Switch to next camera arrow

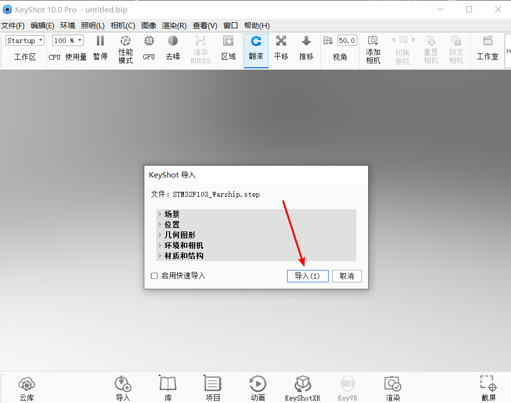414,40
